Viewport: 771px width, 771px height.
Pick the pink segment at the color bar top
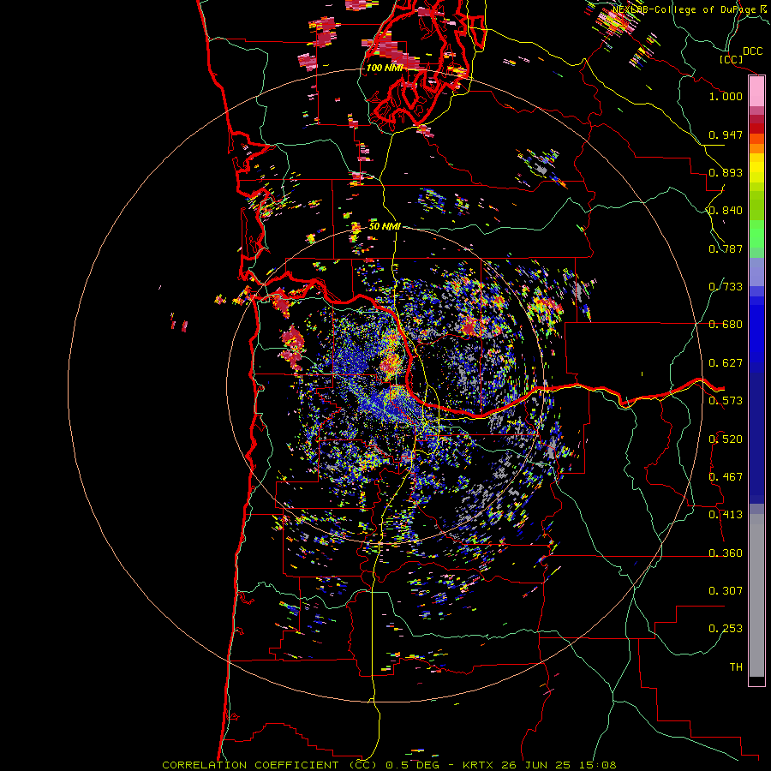point(756,92)
